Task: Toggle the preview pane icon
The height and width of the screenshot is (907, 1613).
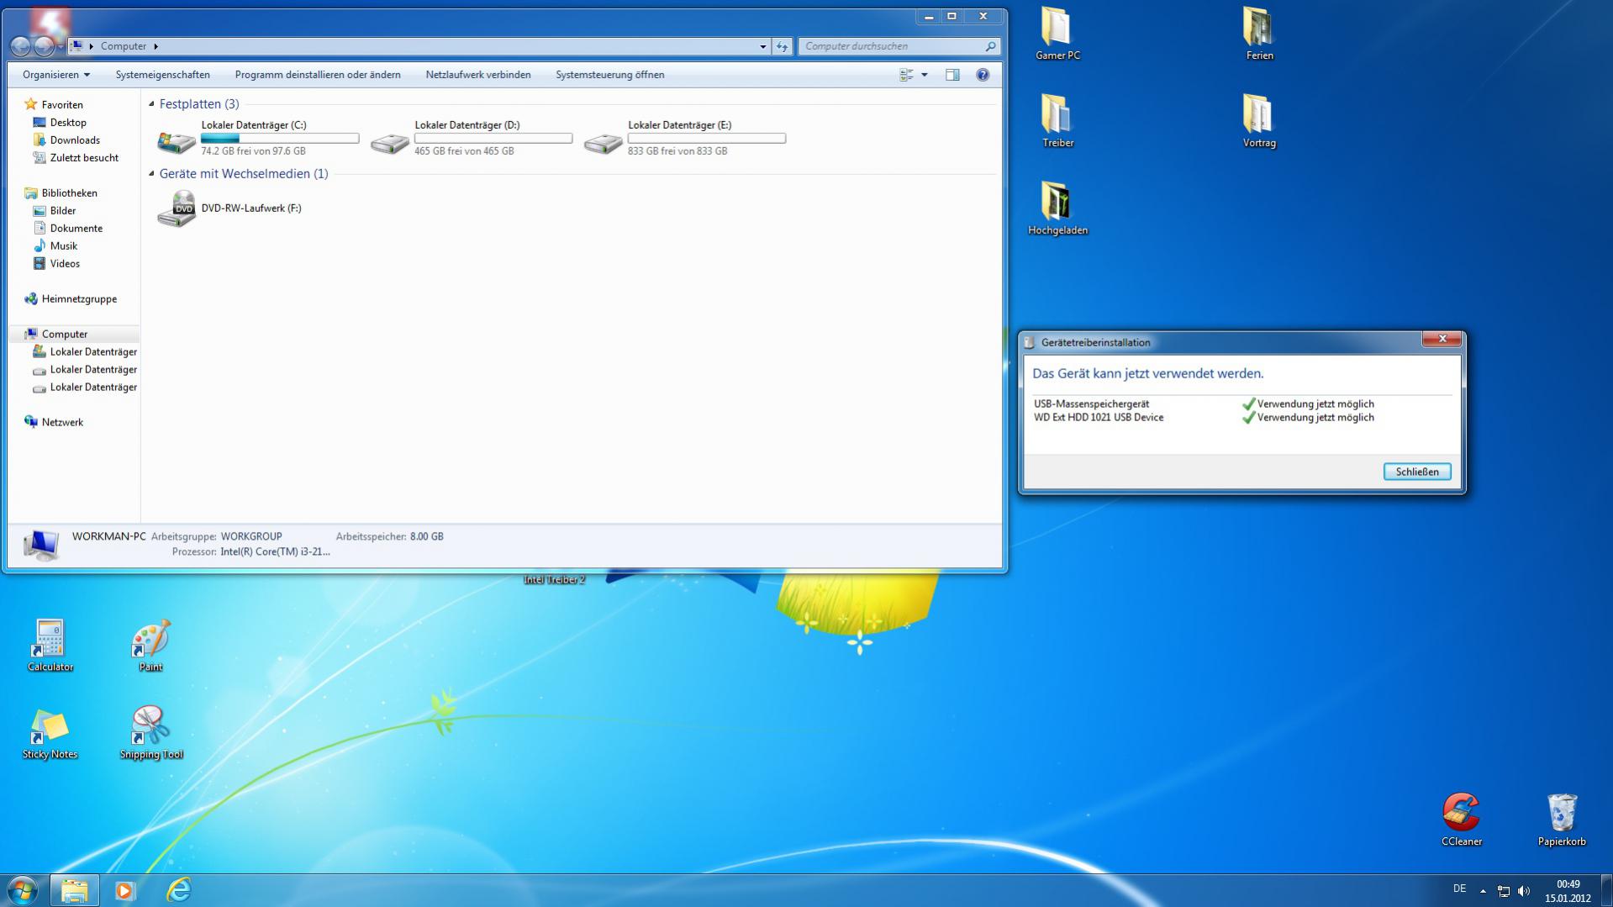Action: coord(952,75)
